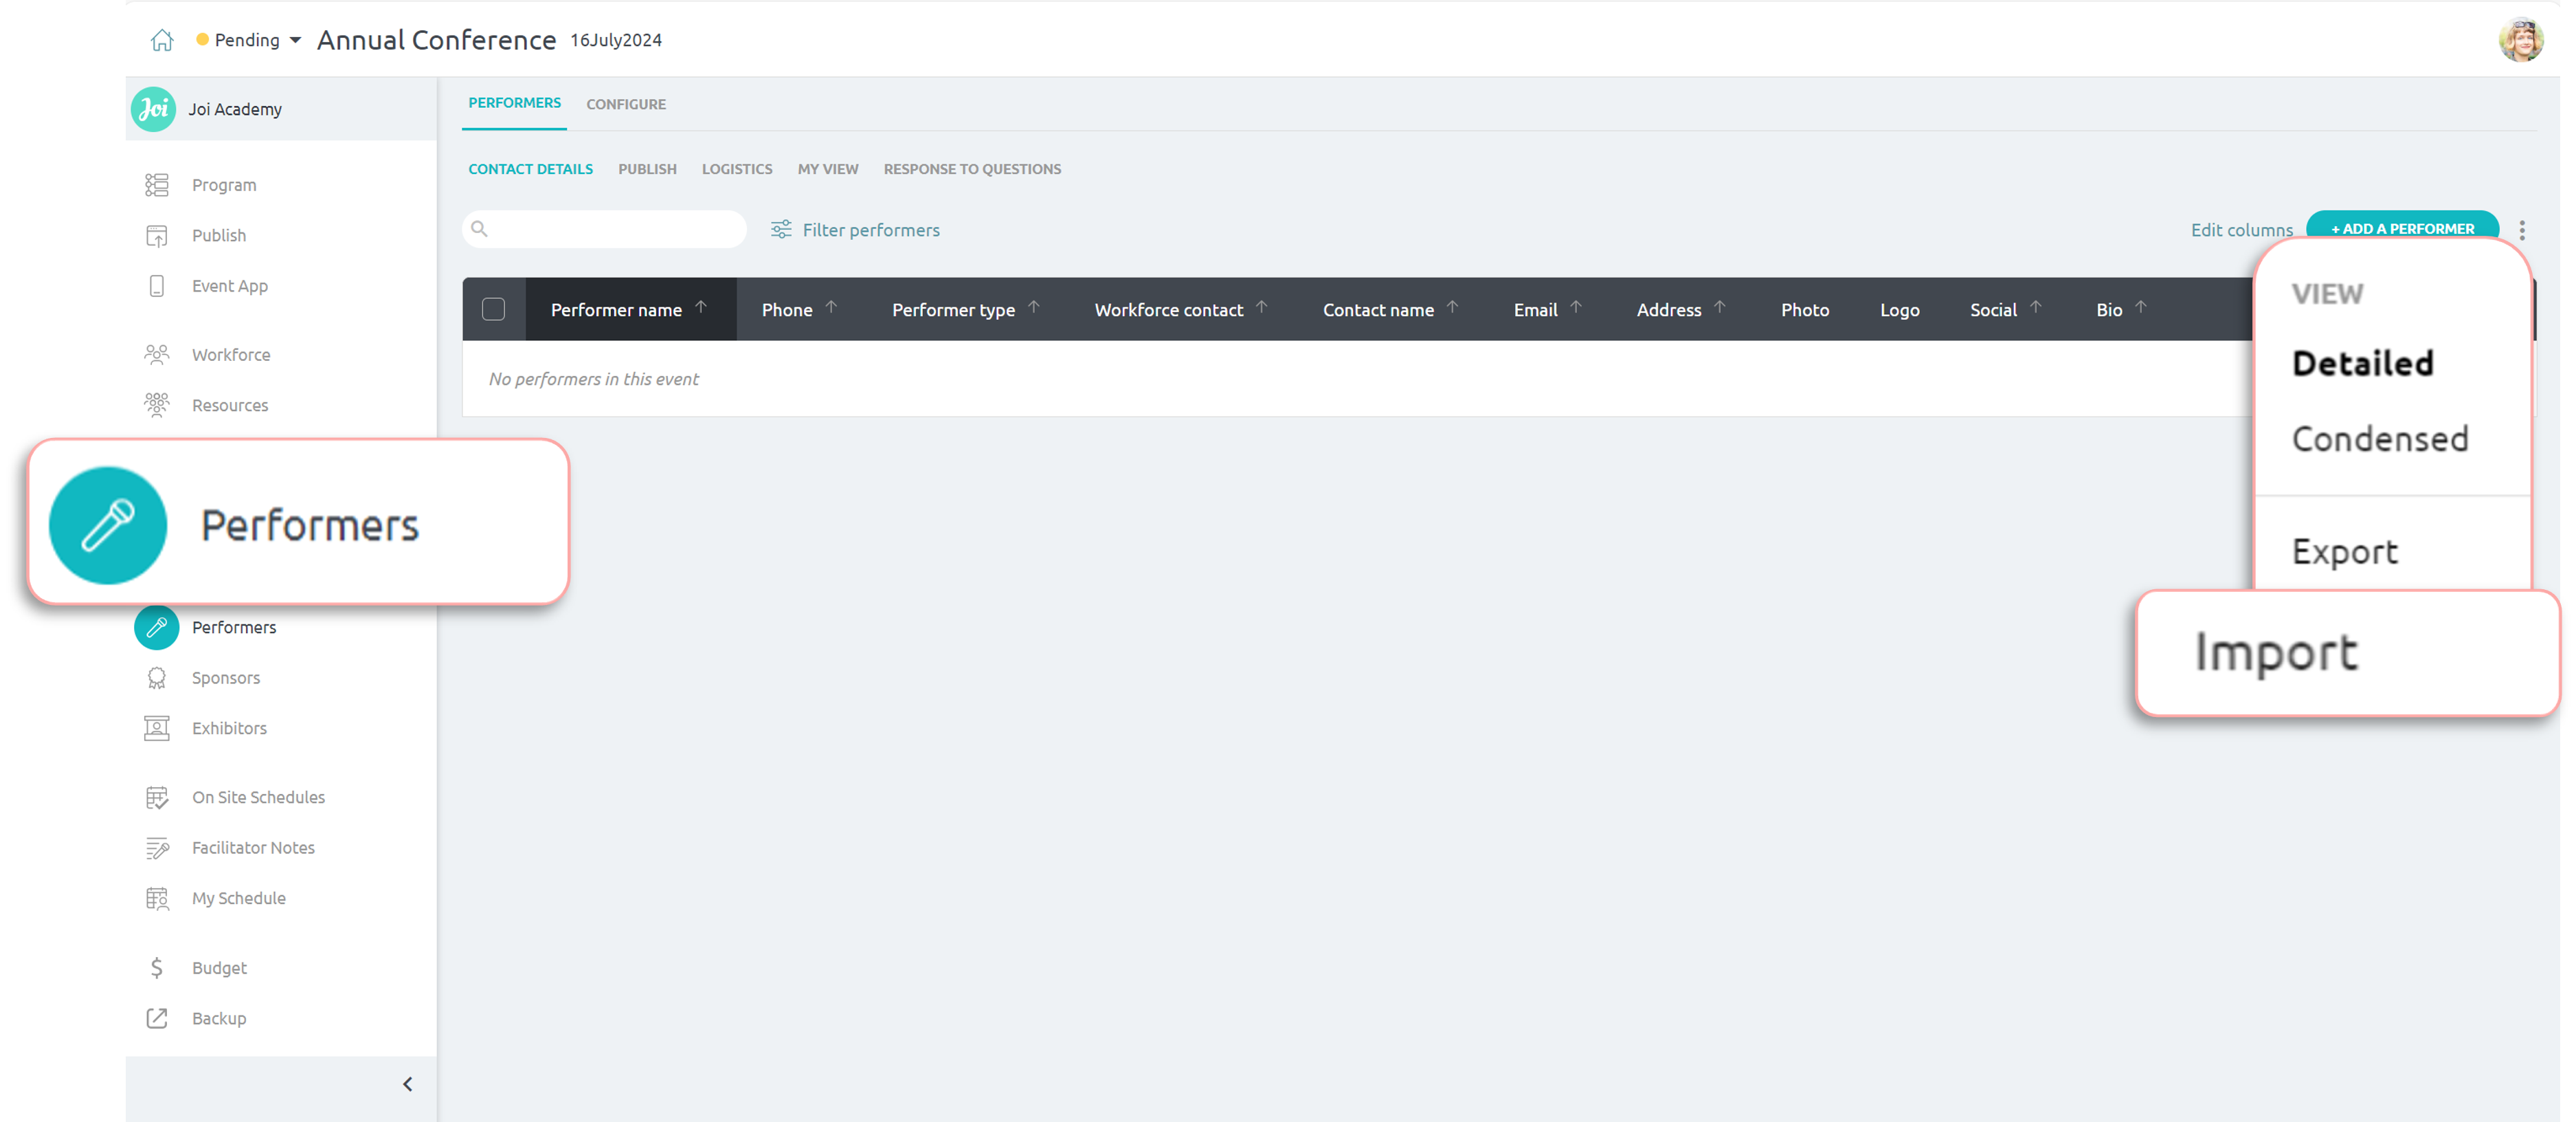Viewport: 2576px width, 1122px height.
Task: Sort by Performer type column arrow
Action: [x=1034, y=307]
